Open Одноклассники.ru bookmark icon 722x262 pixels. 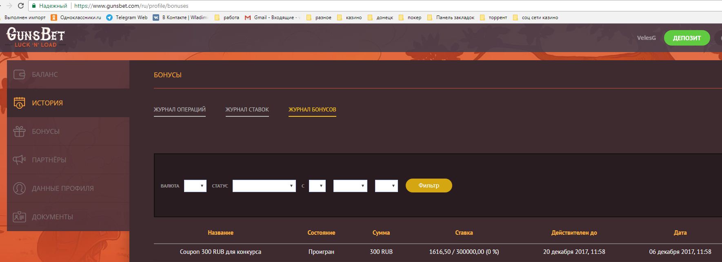coord(54,17)
